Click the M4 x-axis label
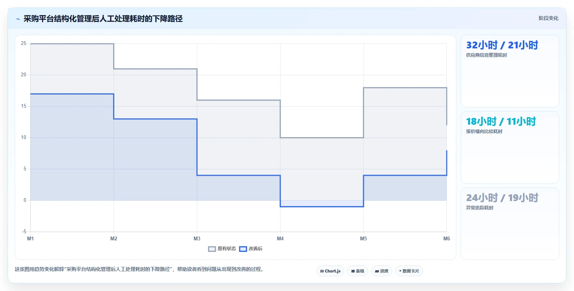The width and height of the screenshot is (574, 291). (x=280, y=239)
